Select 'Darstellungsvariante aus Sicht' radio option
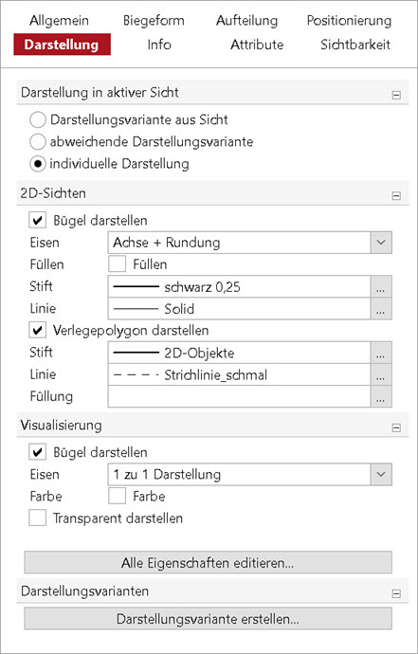This screenshot has width=418, height=654. [x=38, y=120]
